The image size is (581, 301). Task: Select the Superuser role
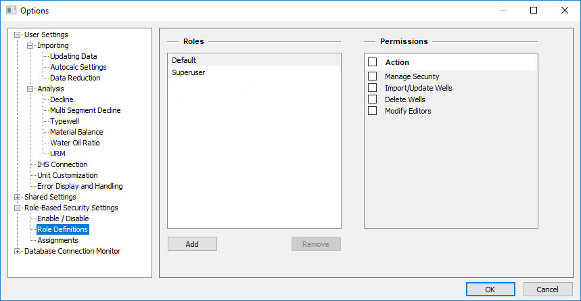pos(188,72)
